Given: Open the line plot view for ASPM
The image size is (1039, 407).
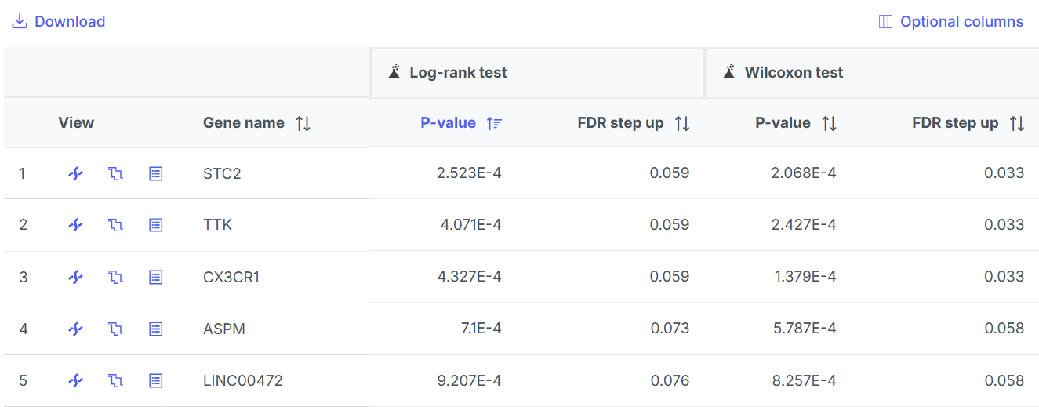Looking at the screenshot, I should [75, 329].
